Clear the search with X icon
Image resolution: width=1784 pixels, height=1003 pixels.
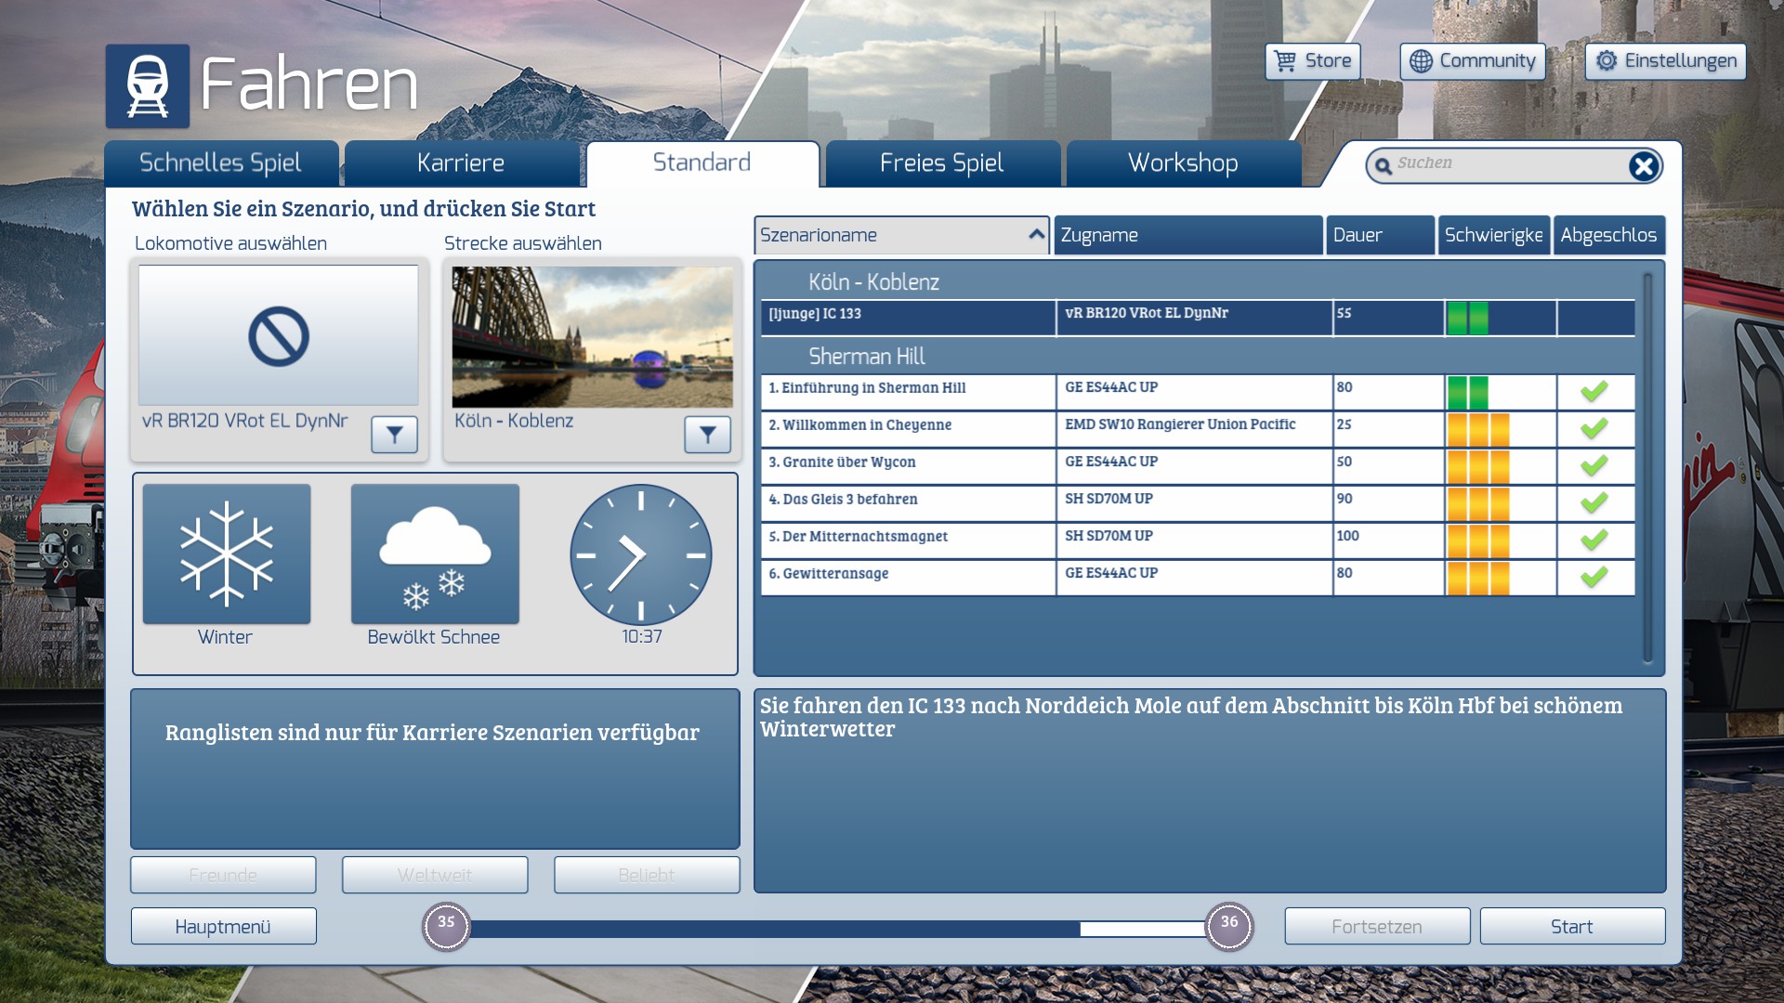[x=1643, y=166]
